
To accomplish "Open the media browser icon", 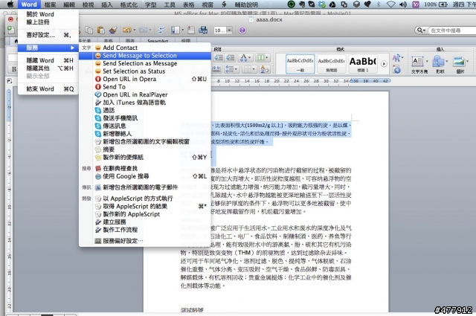I will [x=203, y=30].
